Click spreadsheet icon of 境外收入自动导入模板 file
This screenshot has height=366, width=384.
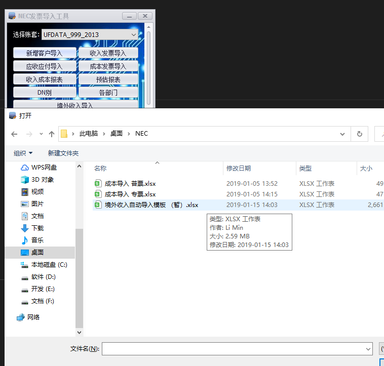98,205
